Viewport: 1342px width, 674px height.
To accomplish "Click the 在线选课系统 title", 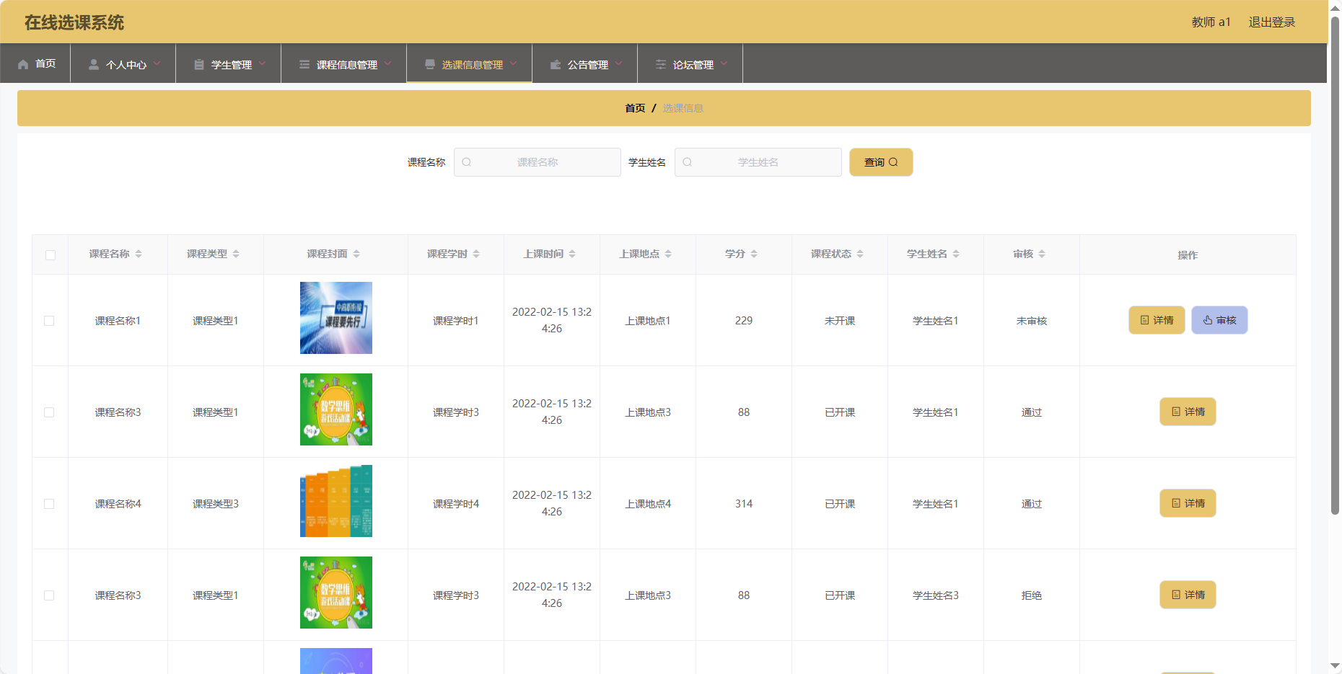I will (74, 22).
